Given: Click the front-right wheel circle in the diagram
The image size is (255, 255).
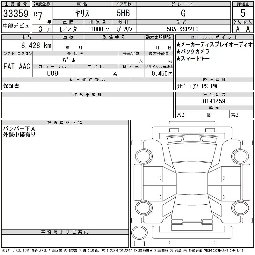Looking at the screenshot, I should [x=240, y=157].
